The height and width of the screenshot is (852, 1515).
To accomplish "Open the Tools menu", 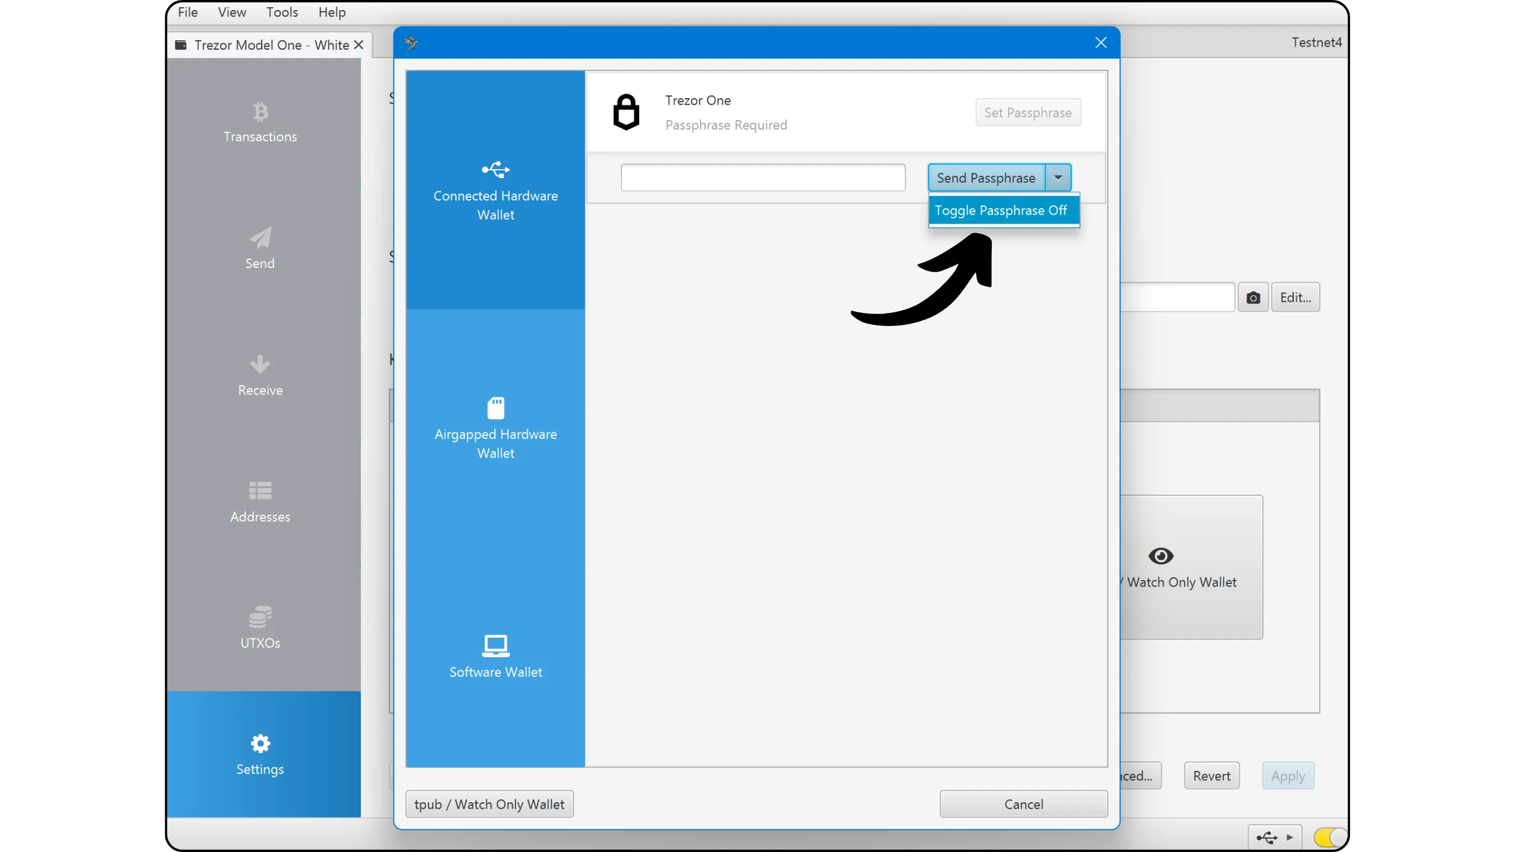I will [282, 12].
